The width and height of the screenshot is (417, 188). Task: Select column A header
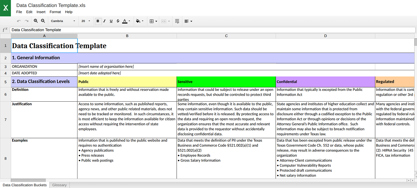[x=44, y=36]
